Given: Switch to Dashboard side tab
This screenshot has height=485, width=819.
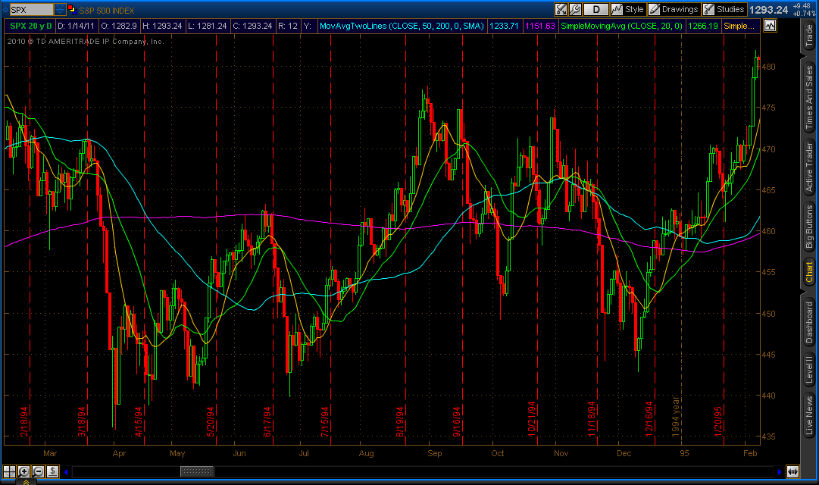Looking at the screenshot, I should (x=810, y=321).
